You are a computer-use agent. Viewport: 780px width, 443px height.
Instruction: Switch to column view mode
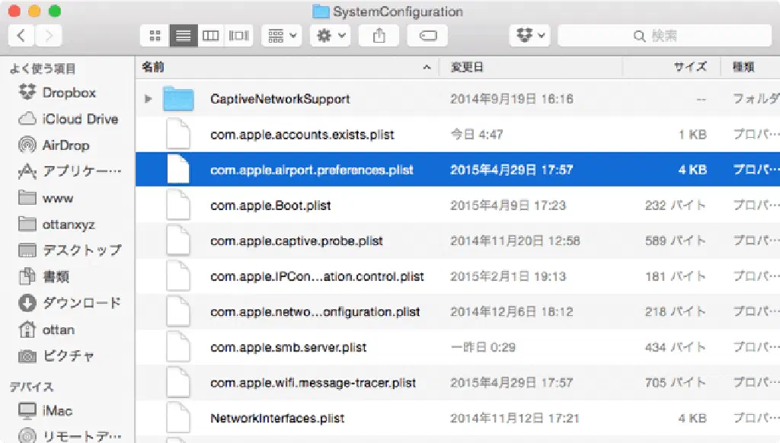(x=211, y=36)
